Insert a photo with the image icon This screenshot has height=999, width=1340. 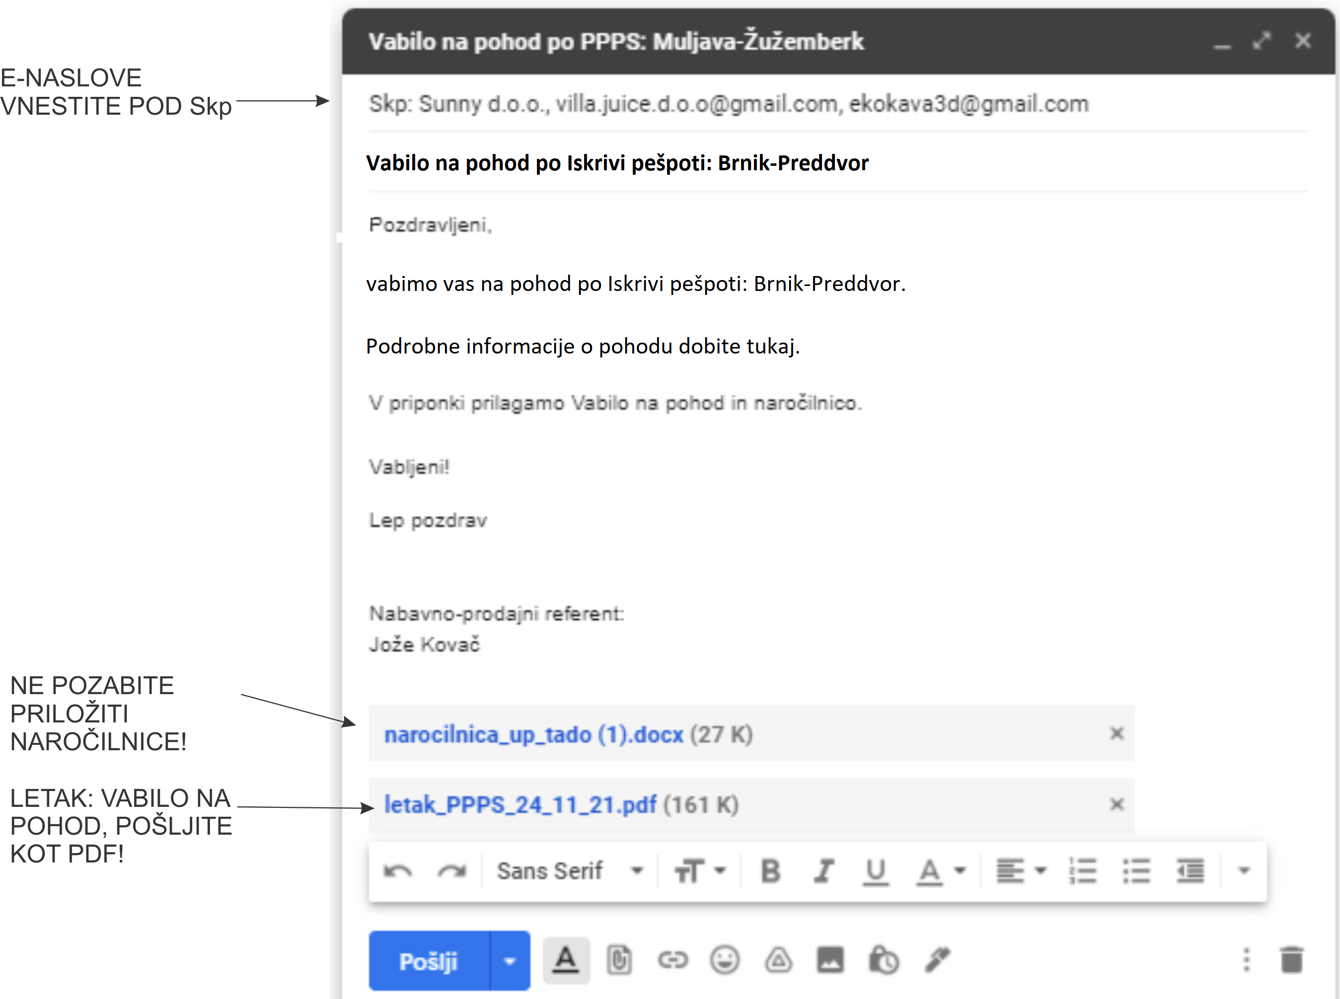point(830,960)
